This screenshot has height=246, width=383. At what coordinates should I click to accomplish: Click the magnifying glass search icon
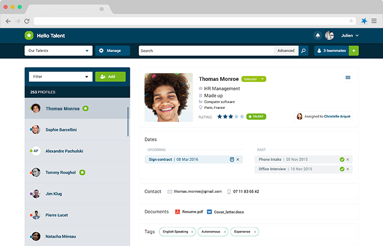pos(303,50)
